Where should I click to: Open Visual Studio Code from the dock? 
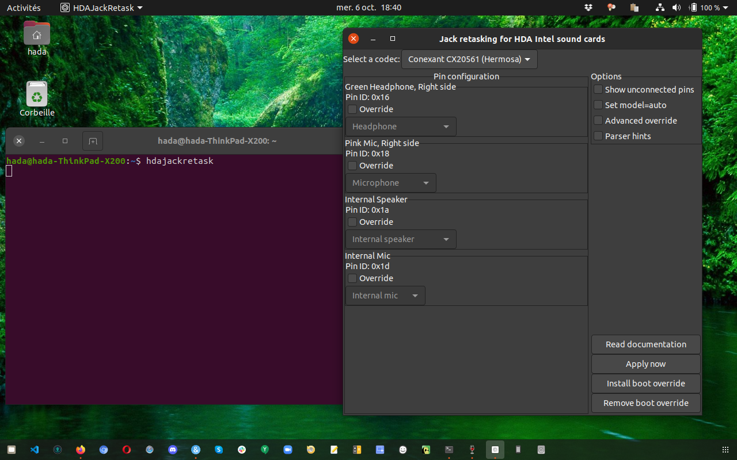[35, 450]
